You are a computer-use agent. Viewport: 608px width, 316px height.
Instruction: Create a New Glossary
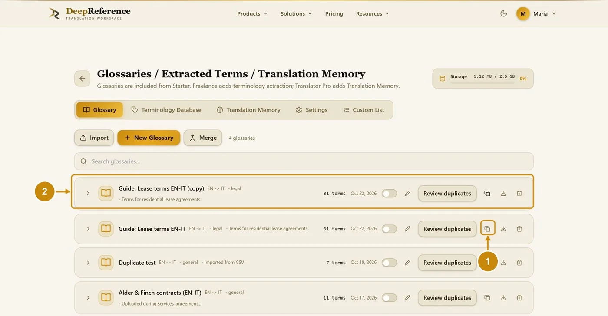pos(149,138)
